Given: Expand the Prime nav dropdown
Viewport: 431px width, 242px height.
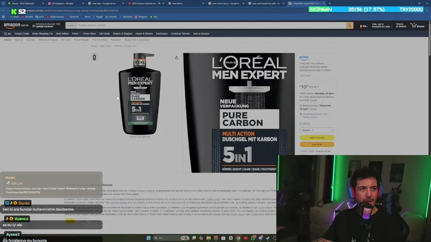Looking at the screenshot, I should (75, 34).
